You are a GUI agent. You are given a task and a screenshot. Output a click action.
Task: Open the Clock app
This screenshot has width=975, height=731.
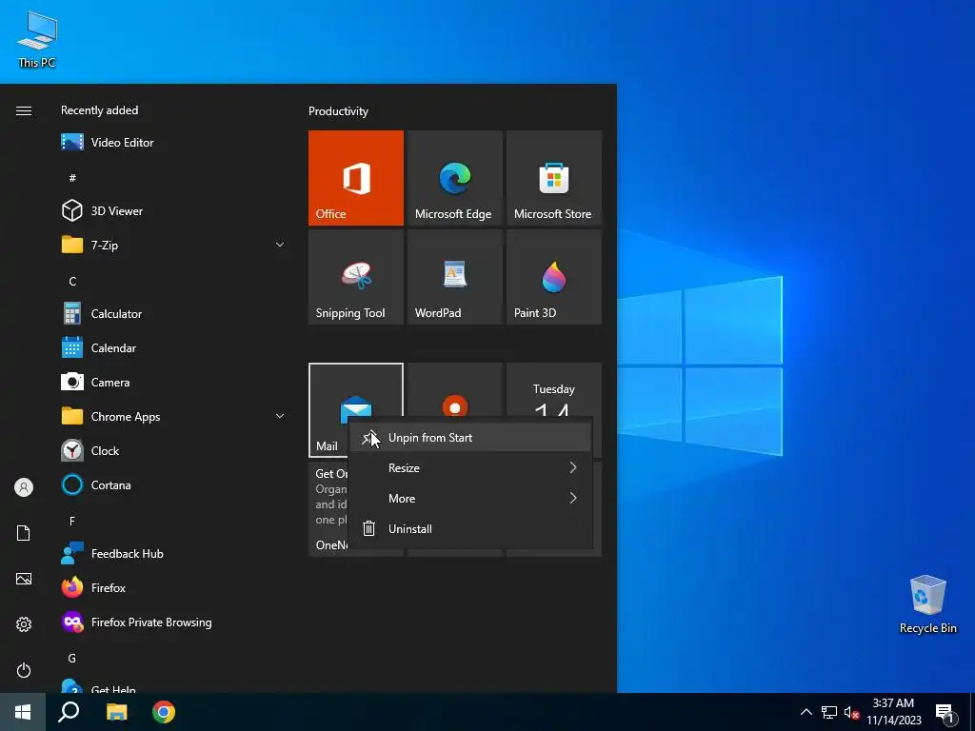point(173,450)
